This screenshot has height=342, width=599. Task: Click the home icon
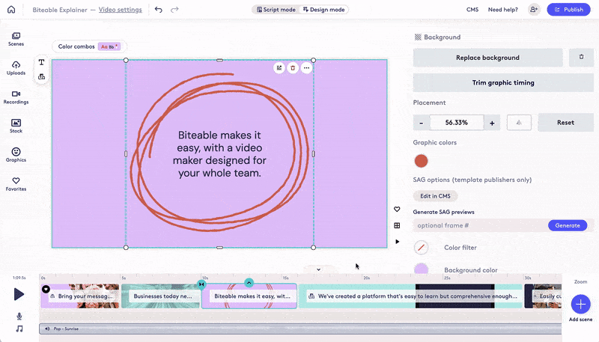pyautogui.click(x=11, y=10)
